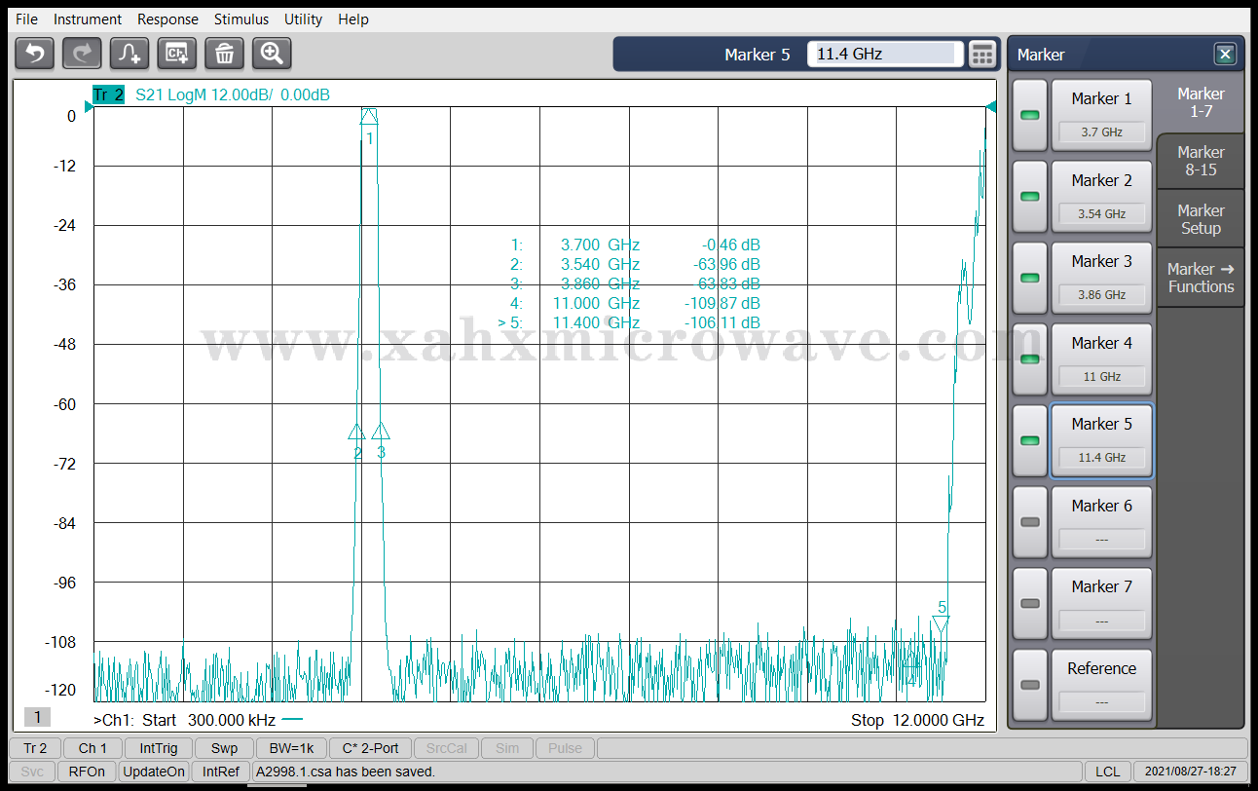Viewport: 1258px width, 791px height.
Task: Click Tr 2 status bar button
Action: [36, 748]
